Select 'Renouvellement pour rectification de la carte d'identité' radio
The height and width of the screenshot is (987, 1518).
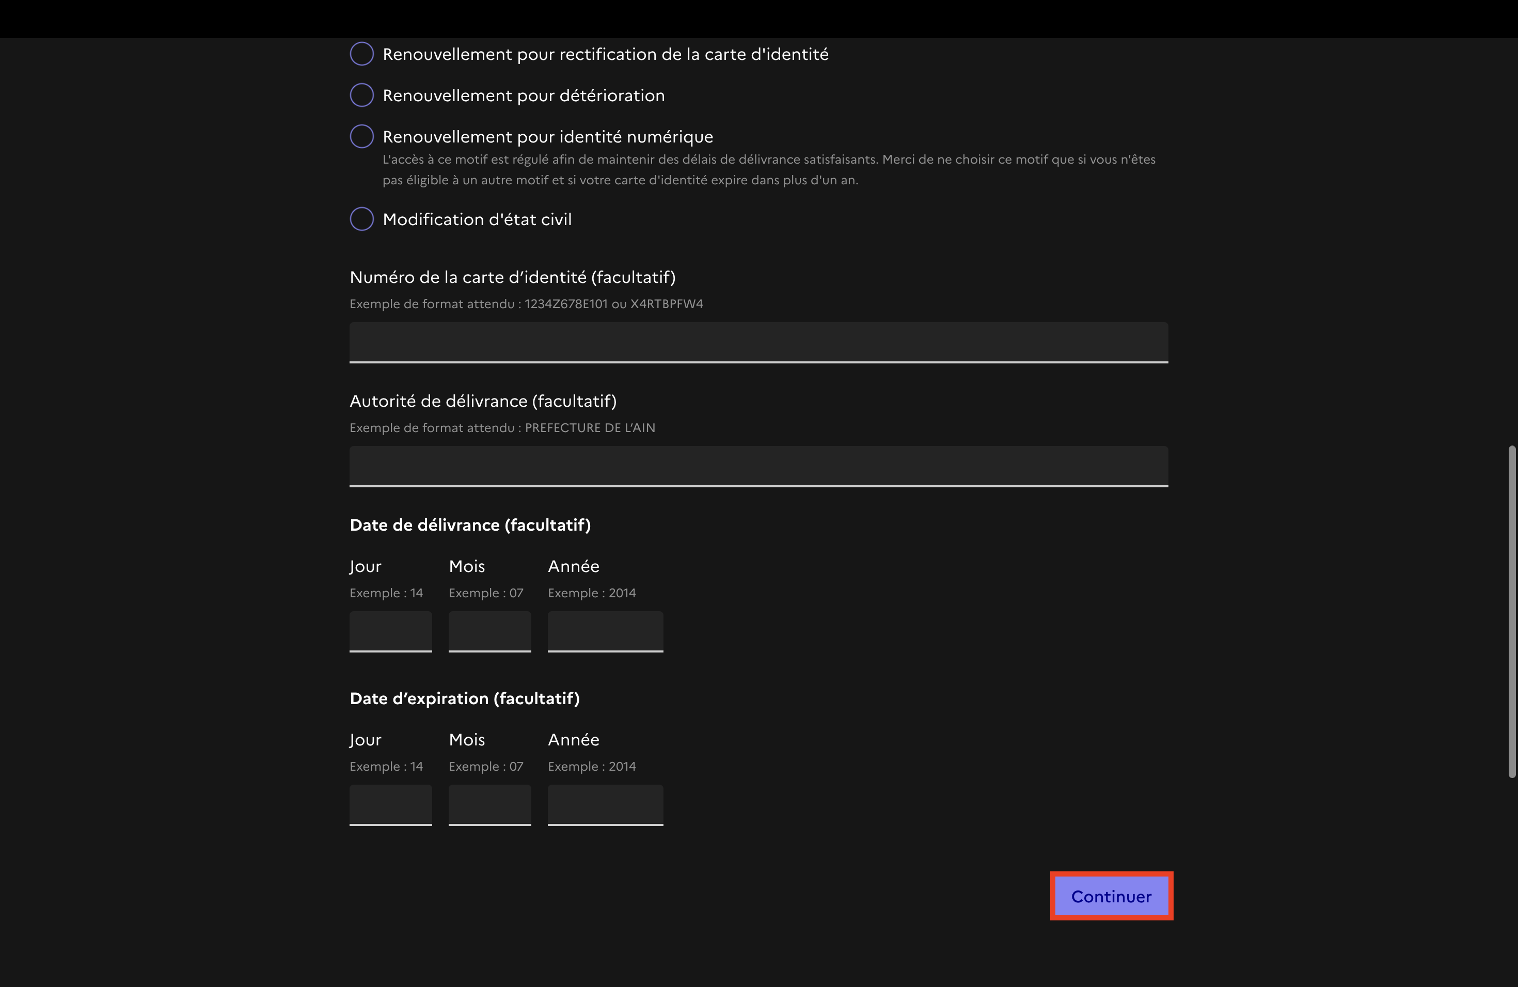coord(361,54)
